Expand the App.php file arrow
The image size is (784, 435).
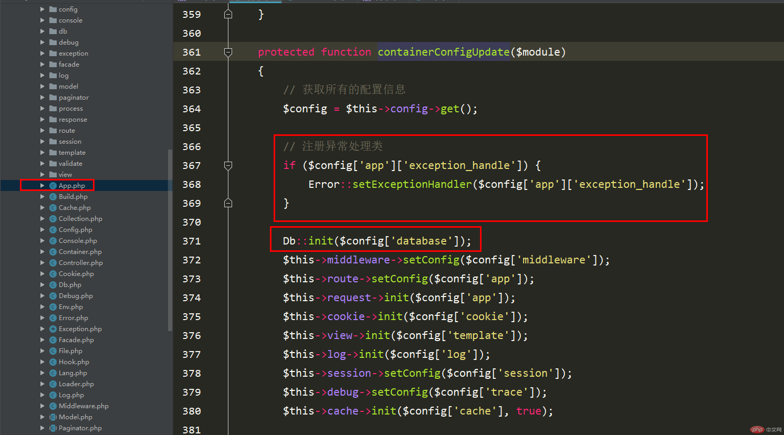point(43,185)
